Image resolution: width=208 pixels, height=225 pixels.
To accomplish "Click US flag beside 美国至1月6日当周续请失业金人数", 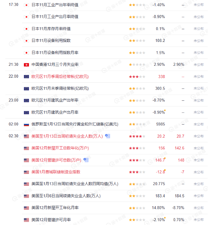I will tap(26, 196).
